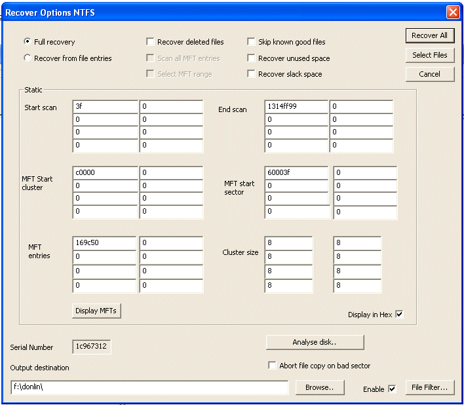
Task: Open the File Filter... settings
Action: pyautogui.click(x=429, y=387)
